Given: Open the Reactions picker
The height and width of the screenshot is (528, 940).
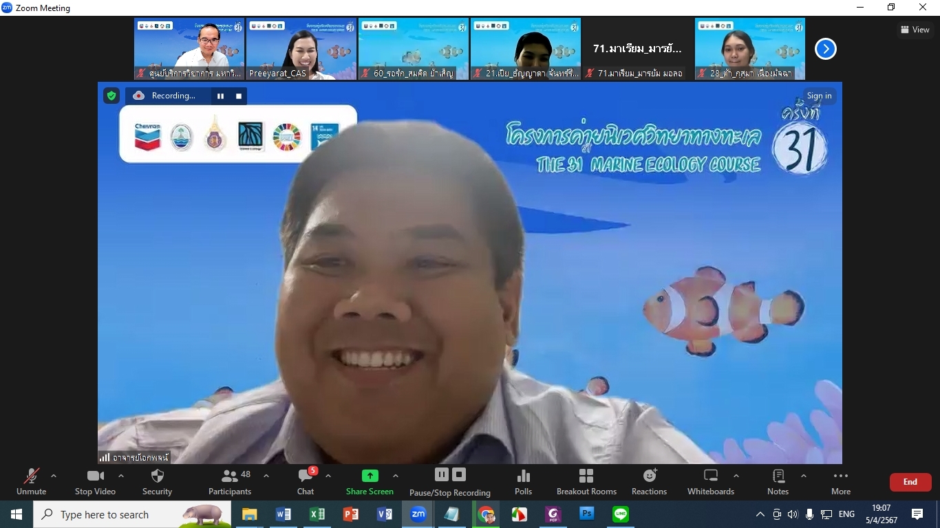Looking at the screenshot, I should coord(649,481).
